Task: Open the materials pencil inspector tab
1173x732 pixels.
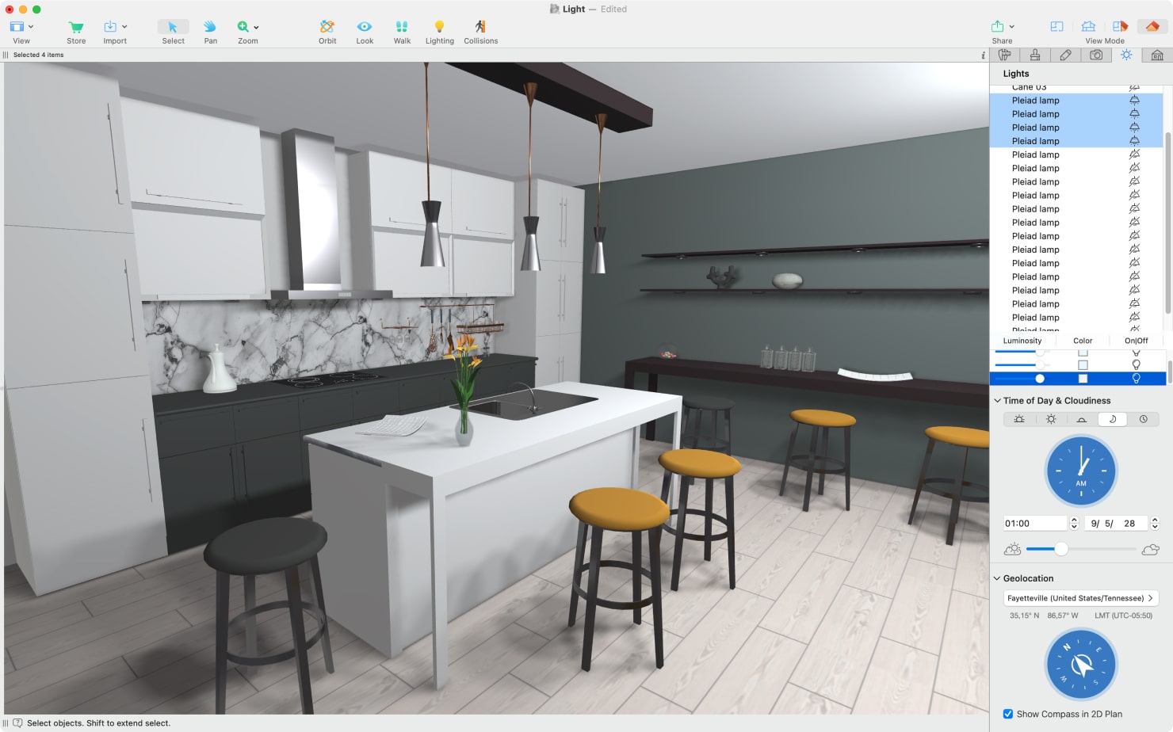Action: pos(1065,55)
